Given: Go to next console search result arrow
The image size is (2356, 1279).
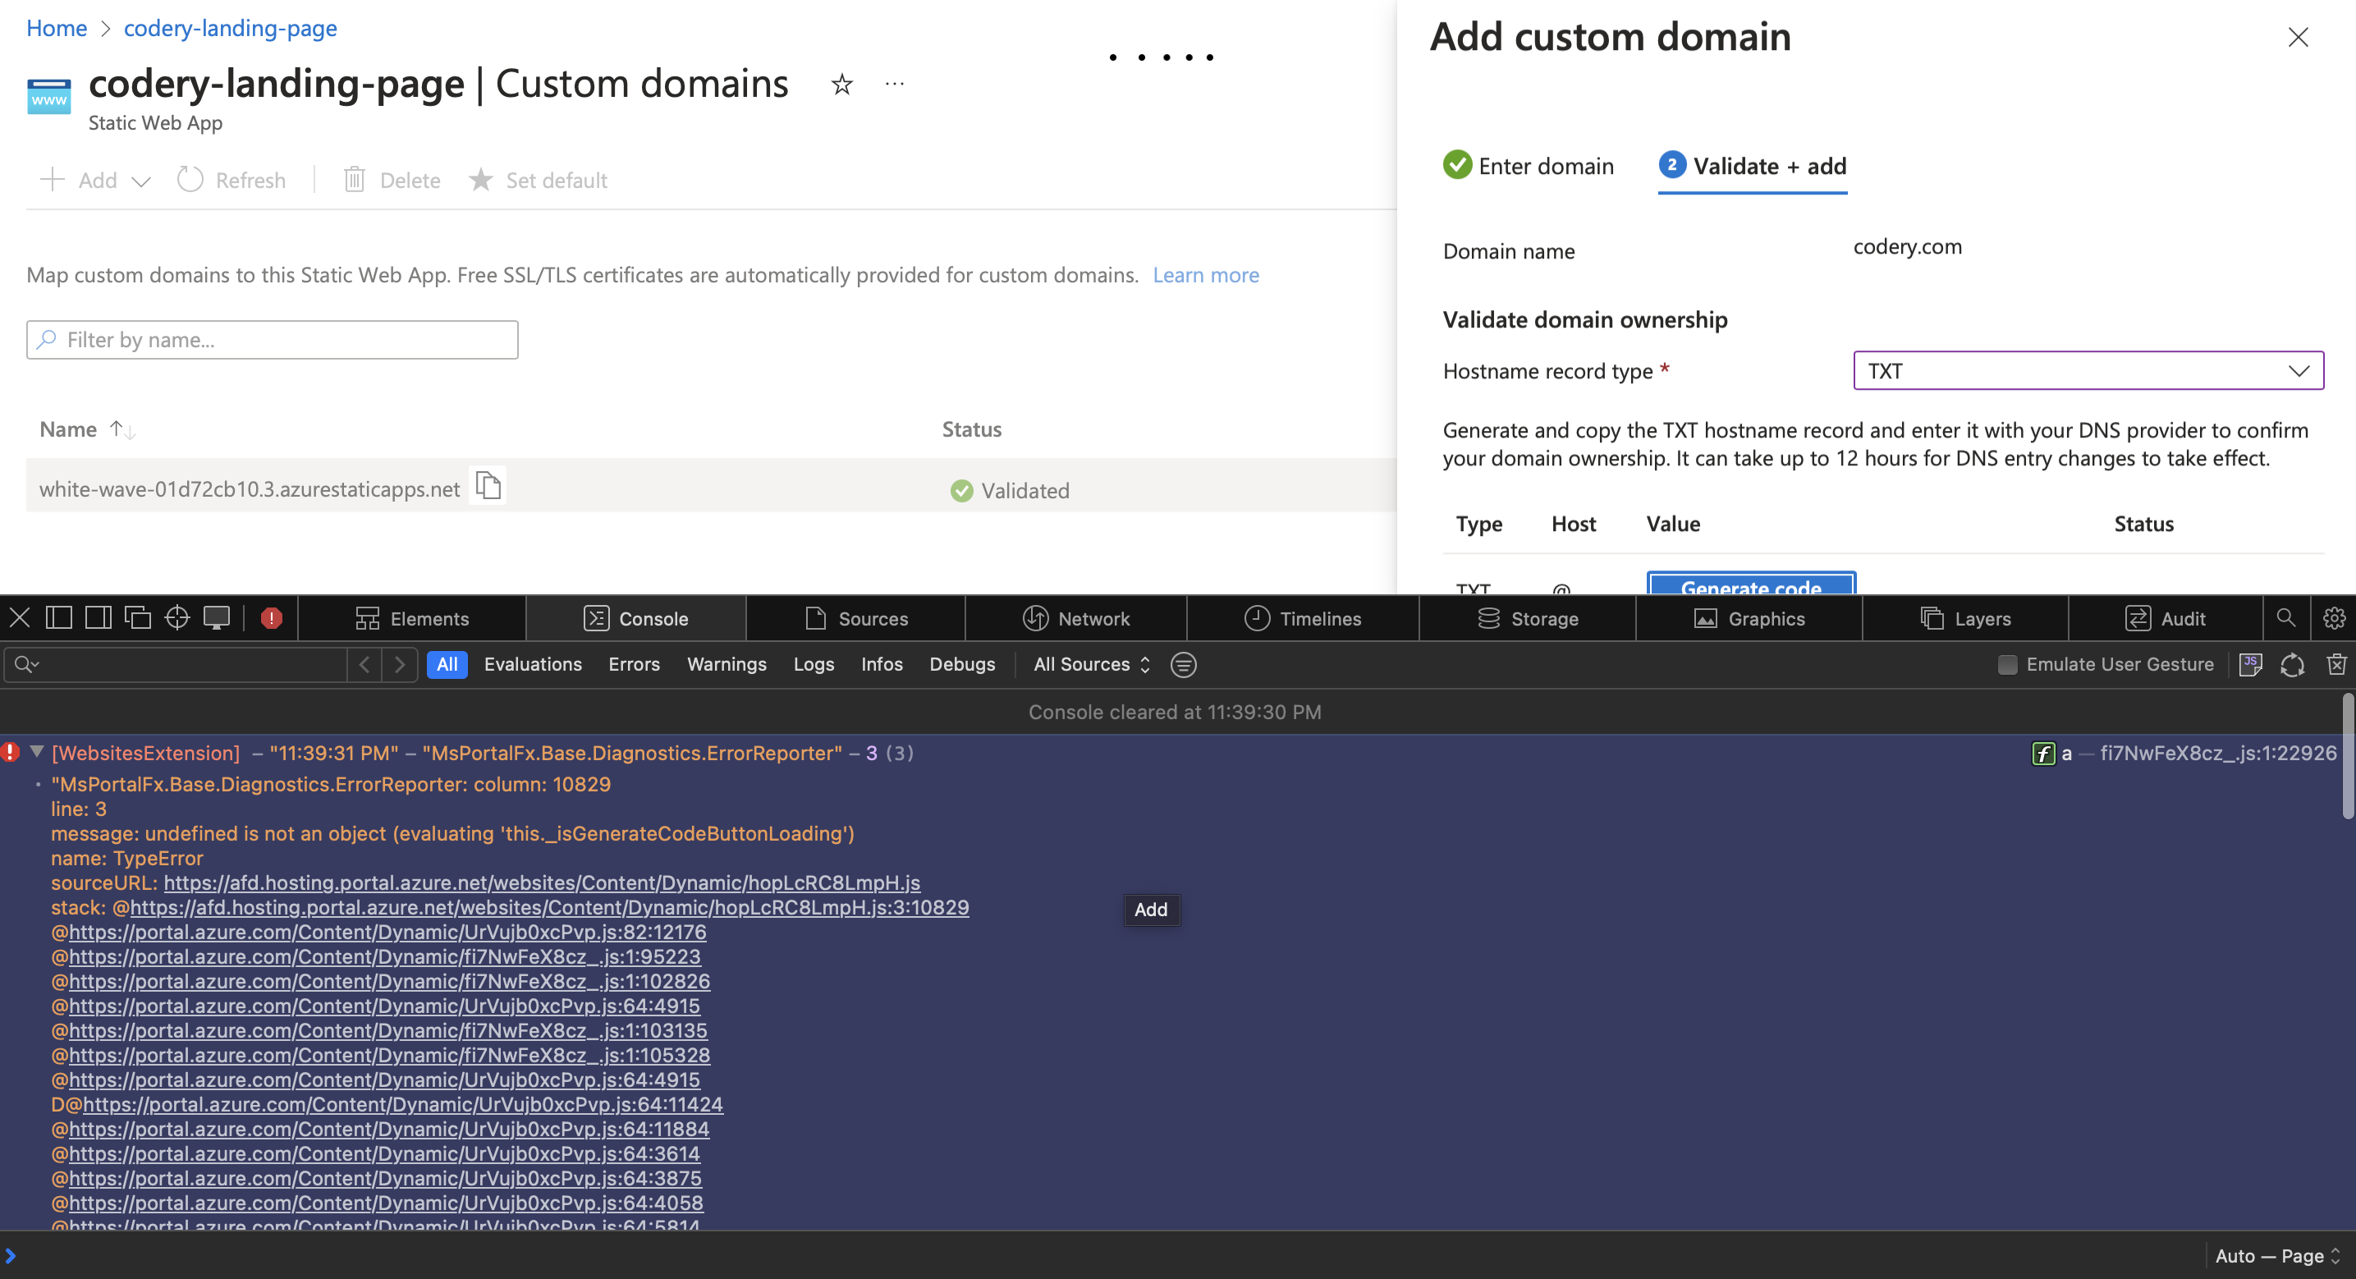Looking at the screenshot, I should (x=400, y=664).
